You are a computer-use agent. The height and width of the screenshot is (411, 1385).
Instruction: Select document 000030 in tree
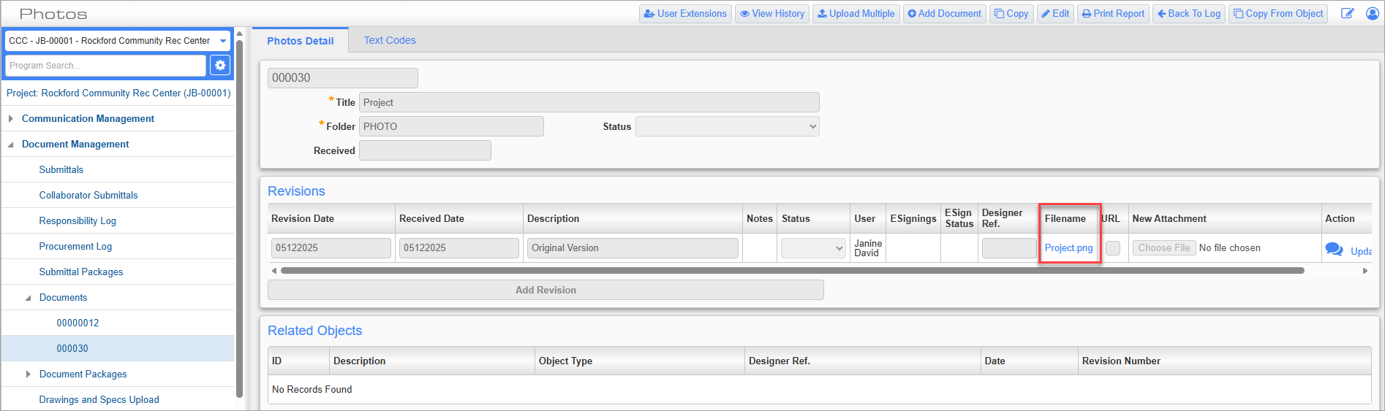[72, 348]
